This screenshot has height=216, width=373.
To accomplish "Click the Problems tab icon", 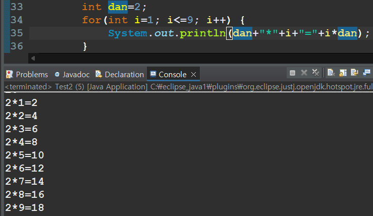I will pos(10,74).
